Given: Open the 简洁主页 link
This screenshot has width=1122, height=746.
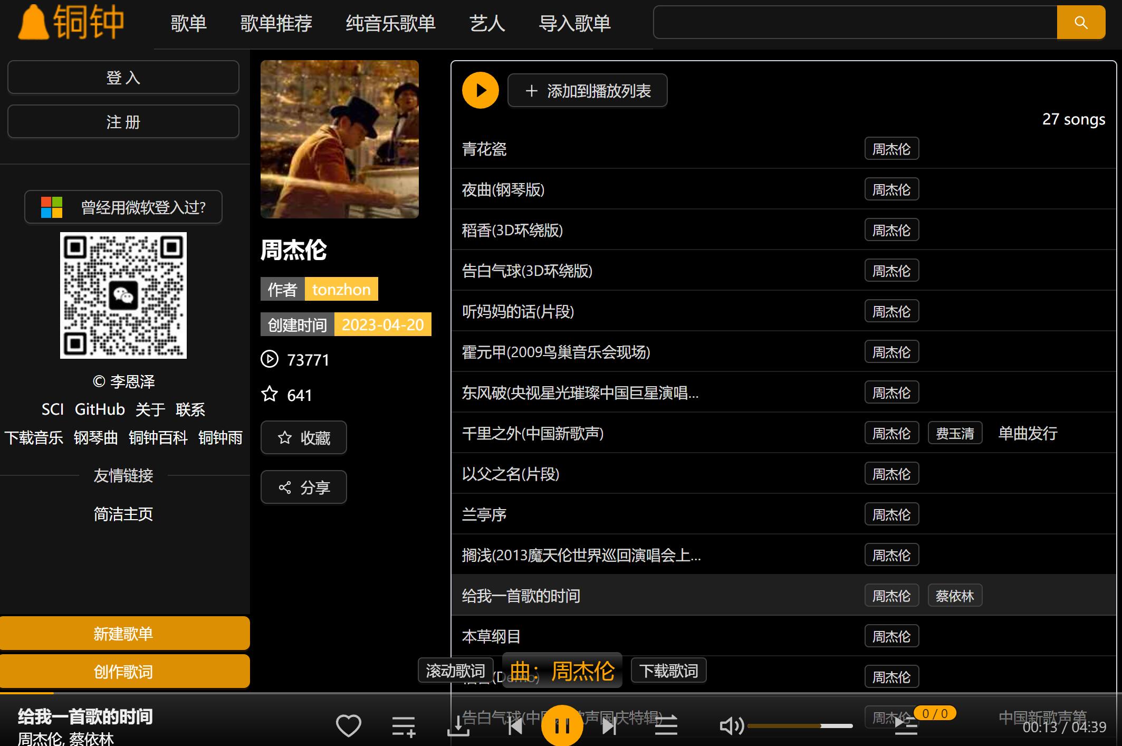Looking at the screenshot, I should pyautogui.click(x=123, y=514).
